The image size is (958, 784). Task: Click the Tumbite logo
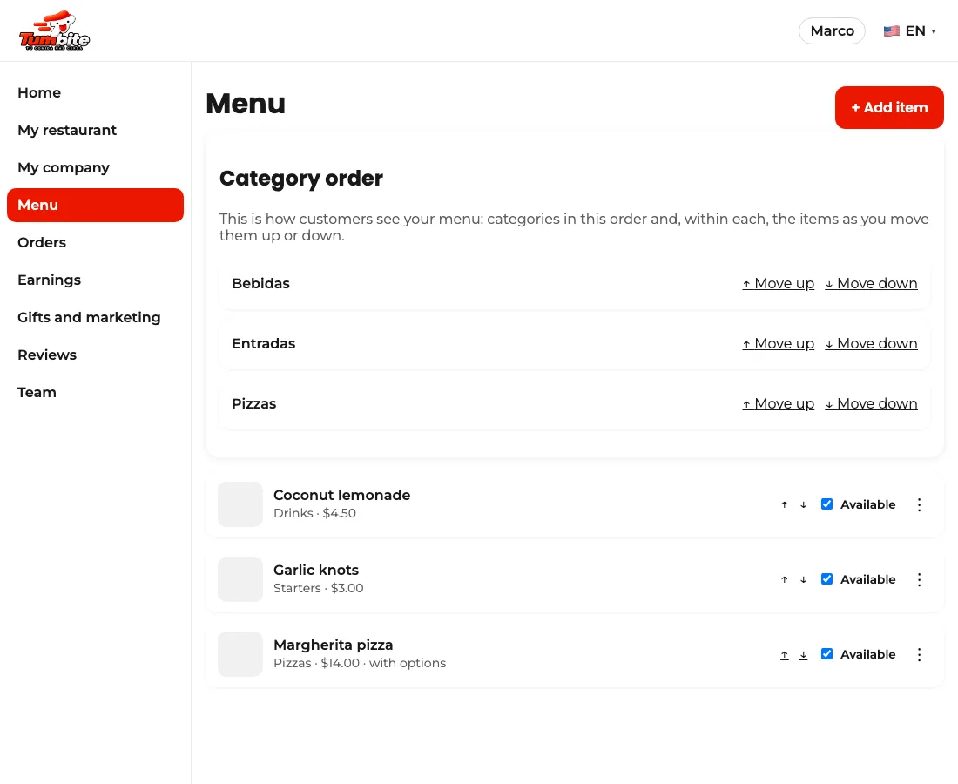(x=54, y=30)
